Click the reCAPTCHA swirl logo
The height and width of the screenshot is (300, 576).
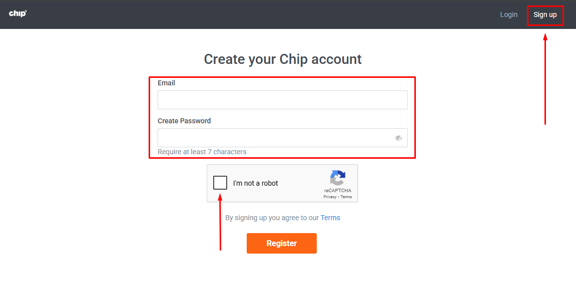click(338, 178)
